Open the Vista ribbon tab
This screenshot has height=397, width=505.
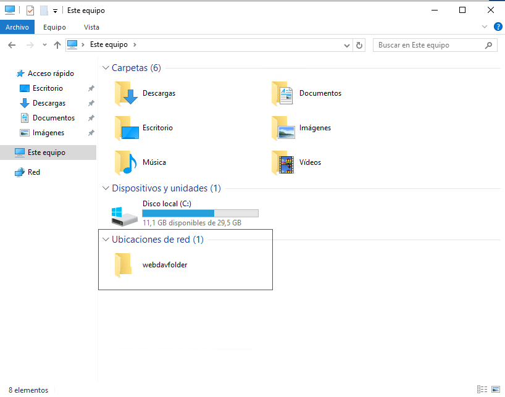[x=91, y=27]
